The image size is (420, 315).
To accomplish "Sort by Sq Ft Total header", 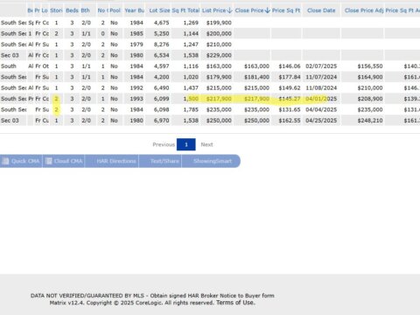I will [x=185, y=10].
